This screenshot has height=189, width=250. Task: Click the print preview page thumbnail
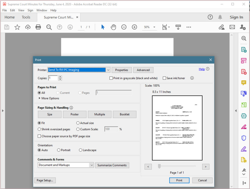tap(177, 128)
